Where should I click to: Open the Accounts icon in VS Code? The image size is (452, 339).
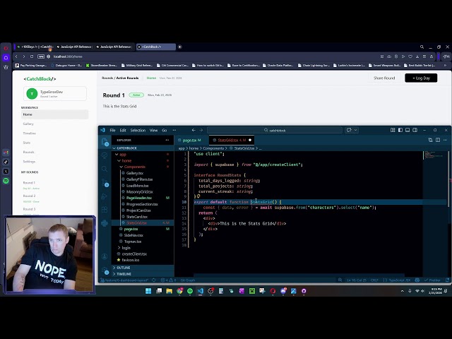click(105, 256)
